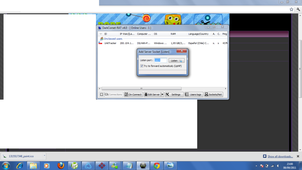Screen dimensions: 302x170
Task: Click the Action Center flag tray icon
Action: (x=262, y=166)
